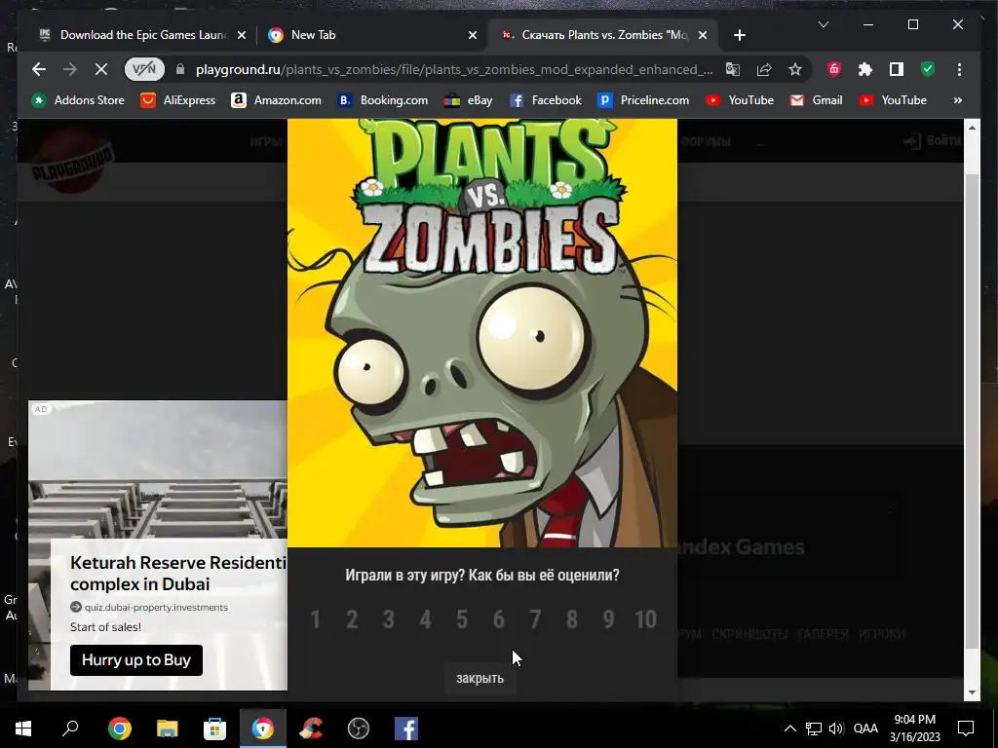The height and width of the screenshot is (748, 998).
Task: Open the Booking.com bookmark
Action: tap(382, 100)
